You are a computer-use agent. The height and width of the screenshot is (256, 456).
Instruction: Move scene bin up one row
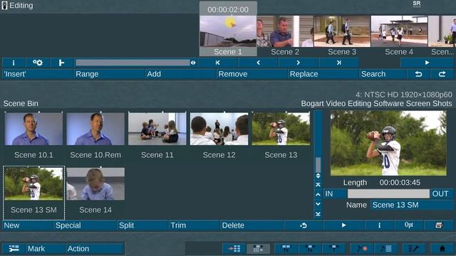tap(318, 194)
